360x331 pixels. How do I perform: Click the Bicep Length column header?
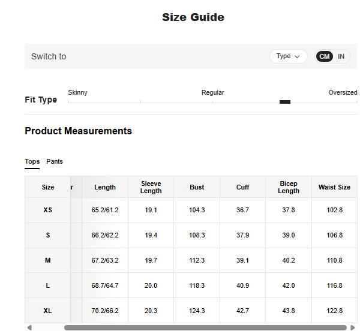(289, 187)
